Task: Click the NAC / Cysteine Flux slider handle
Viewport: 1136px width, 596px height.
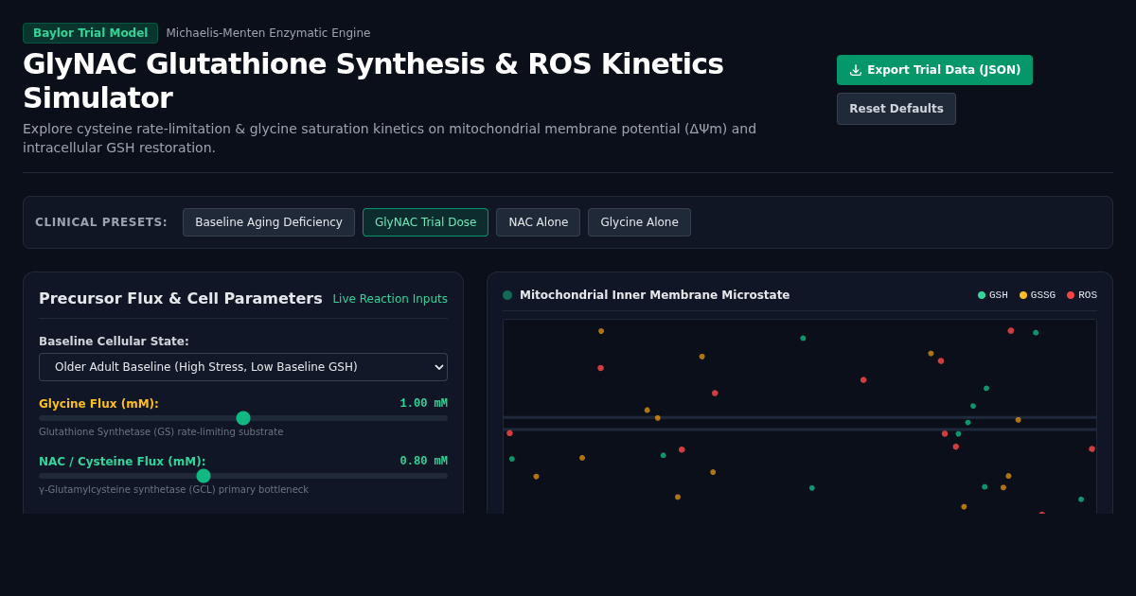Action: [204, 476]
